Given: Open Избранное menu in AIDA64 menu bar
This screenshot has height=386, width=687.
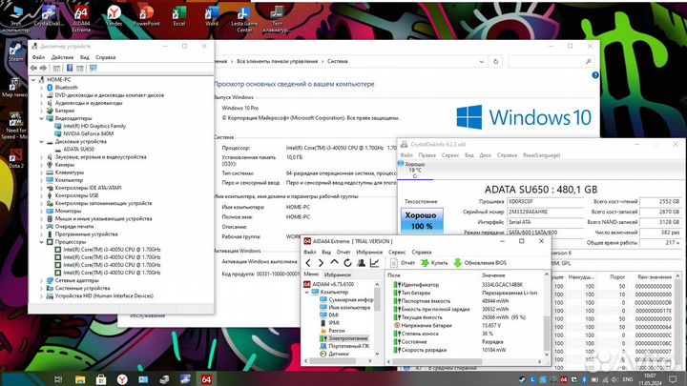Looking at the screenshot, I should (369, 252).
